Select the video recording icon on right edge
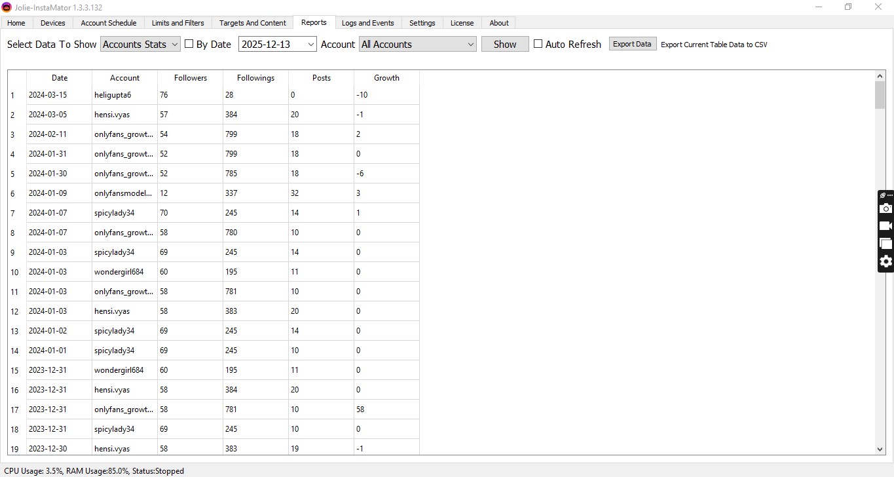This screenshot has width=894, height=477. (x=885, y=225)
